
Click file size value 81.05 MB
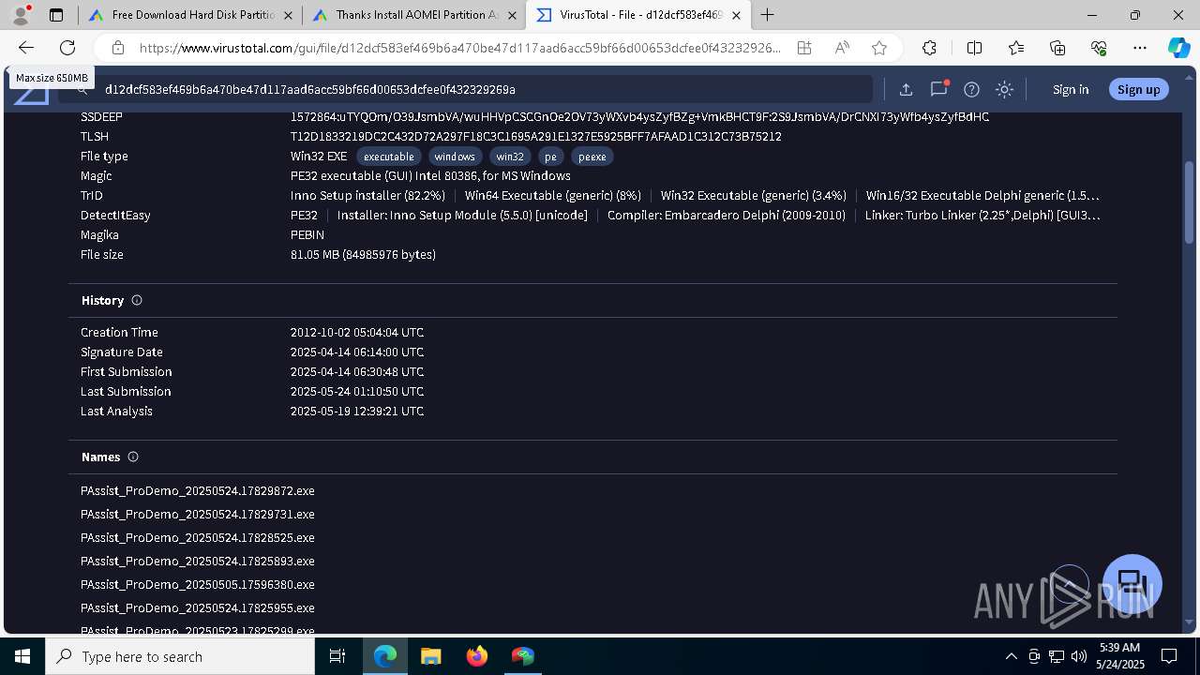(x=363, y=254)
